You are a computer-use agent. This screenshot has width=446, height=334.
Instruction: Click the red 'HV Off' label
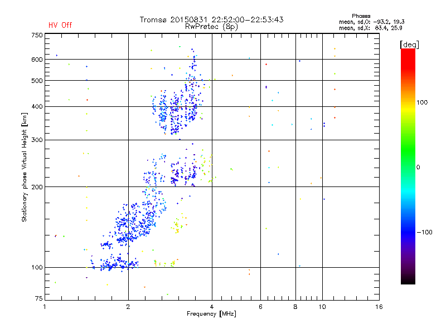(60, 25)
